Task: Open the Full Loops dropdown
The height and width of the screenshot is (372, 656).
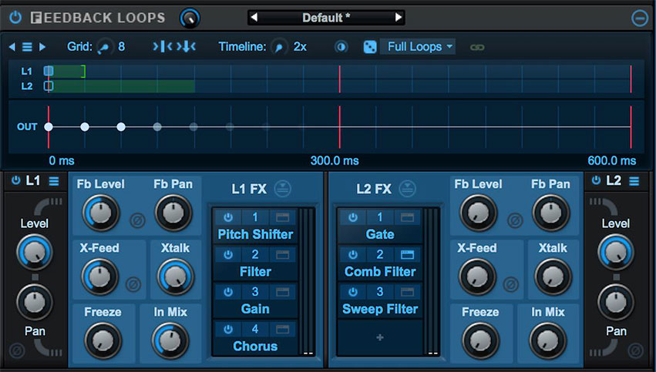Action: click(420, 47)
